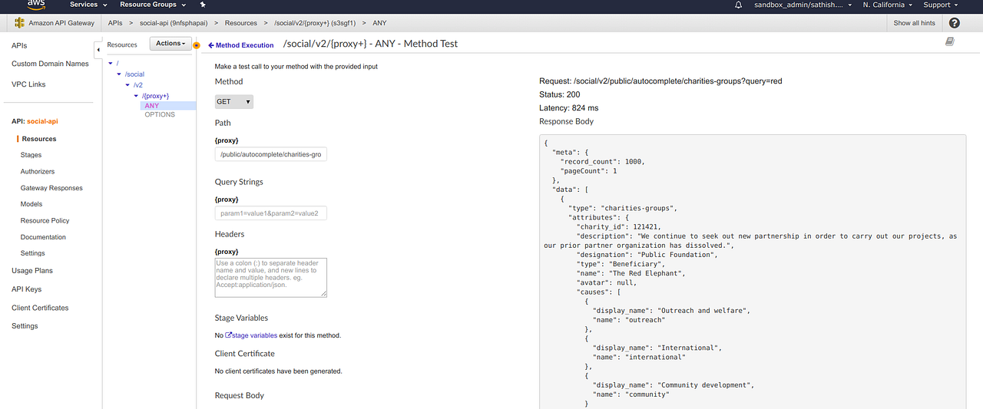Open API Keys

(x=27, y=289)
